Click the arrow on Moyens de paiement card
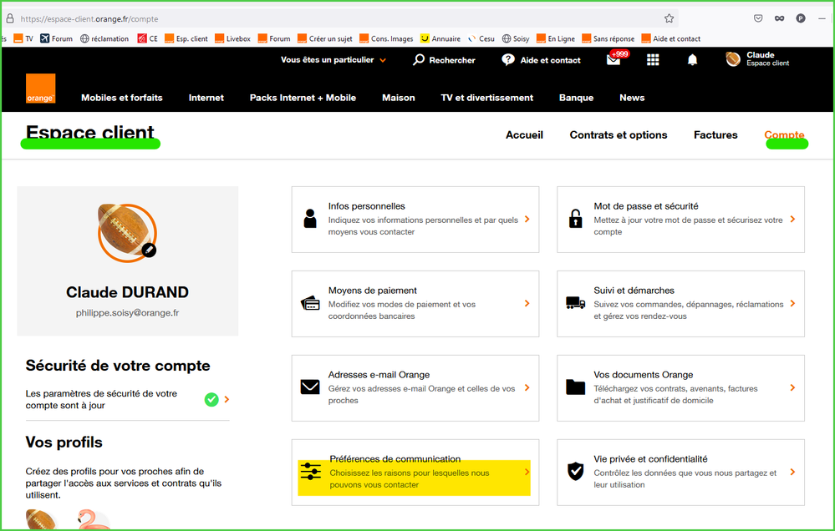Image resolution: width=835 pixels, height=531 pixels. click(x=527, y=303)
